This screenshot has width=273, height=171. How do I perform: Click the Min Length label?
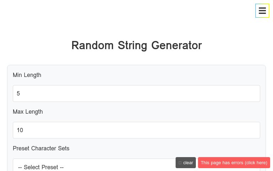(x=27, y=75)
